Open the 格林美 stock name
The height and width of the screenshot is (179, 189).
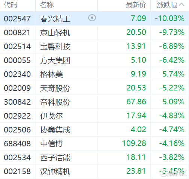tap(51, 74)
